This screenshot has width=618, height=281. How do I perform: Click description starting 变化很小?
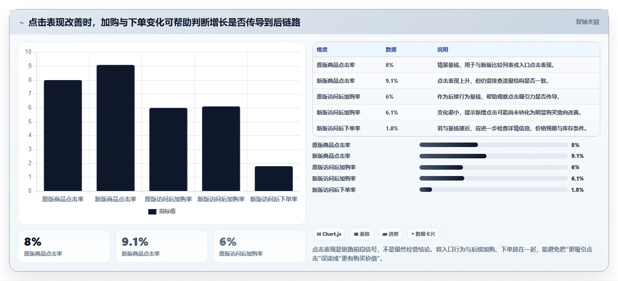point(510,113)
